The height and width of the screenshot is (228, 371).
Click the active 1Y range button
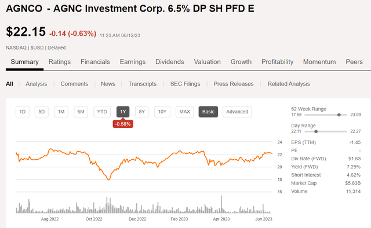pyautogui.click(x=123, y=112)
